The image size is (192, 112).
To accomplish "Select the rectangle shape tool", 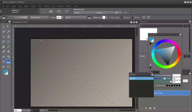I will pos(8,67).
